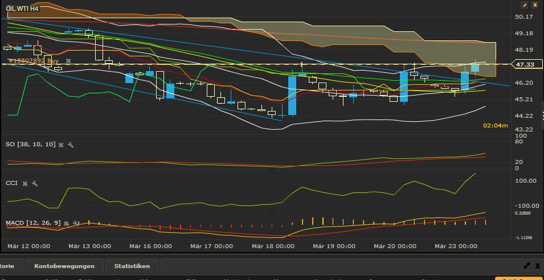Click the MACD -1.11256 scale value
This screenshot has height=280, width=544.
point(522,238)
